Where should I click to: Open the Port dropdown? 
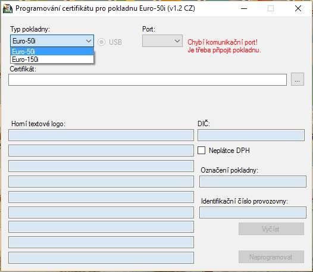pos(162,41)
